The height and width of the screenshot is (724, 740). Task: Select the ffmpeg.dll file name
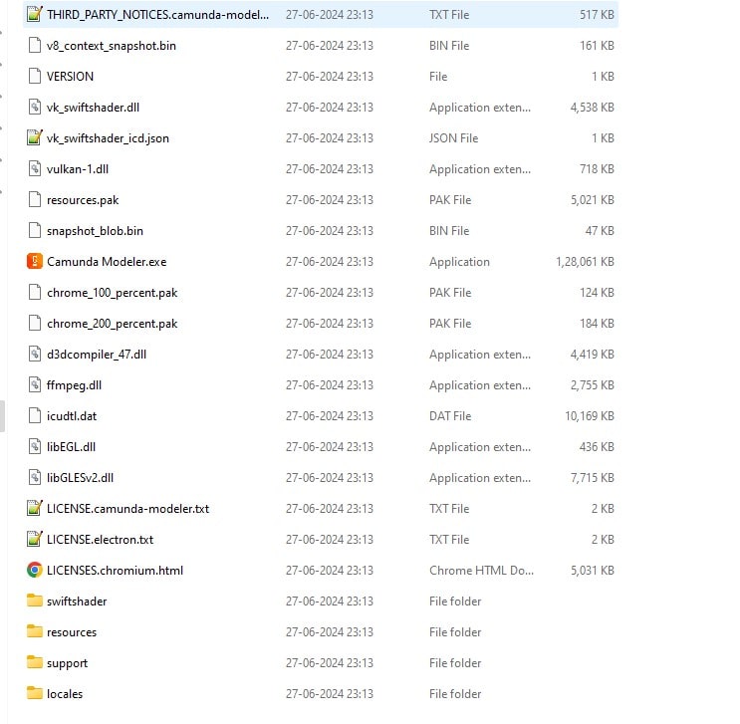pos(74,385)
